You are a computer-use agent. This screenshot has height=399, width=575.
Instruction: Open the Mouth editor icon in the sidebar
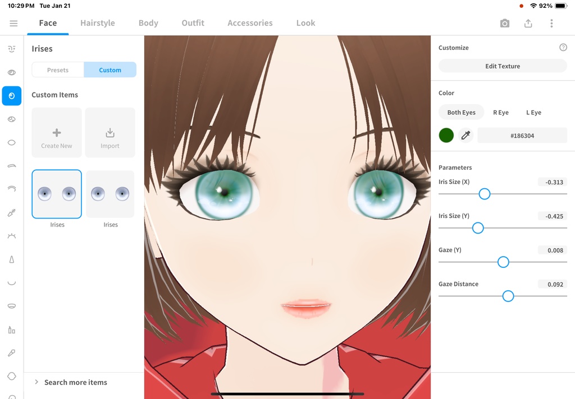click(x=11, y=305)
